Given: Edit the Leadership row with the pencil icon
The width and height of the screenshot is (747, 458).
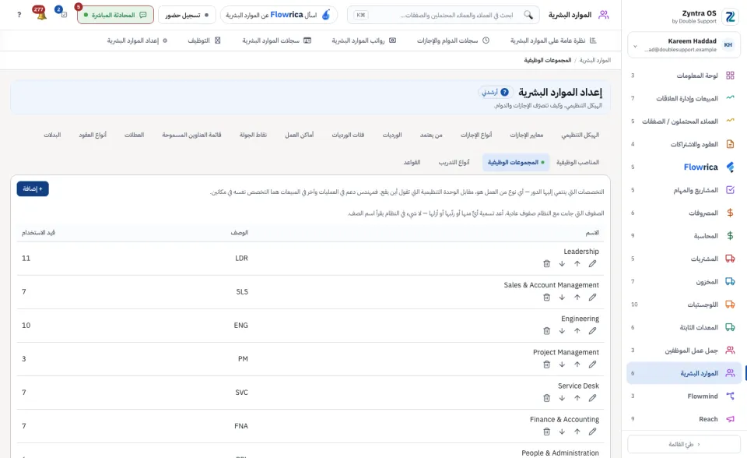Looking at the screenshot, I should (592, 264).
